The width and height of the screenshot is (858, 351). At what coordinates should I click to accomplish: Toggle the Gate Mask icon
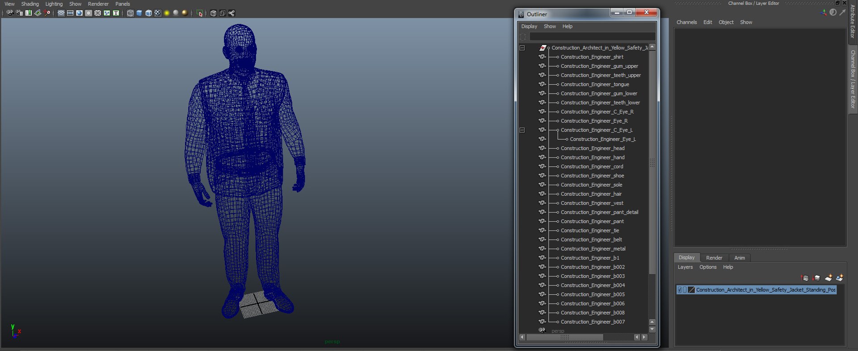pyautogui.click(x=88, y=13)
